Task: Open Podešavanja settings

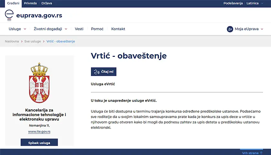Action: [x=233, y=3]
